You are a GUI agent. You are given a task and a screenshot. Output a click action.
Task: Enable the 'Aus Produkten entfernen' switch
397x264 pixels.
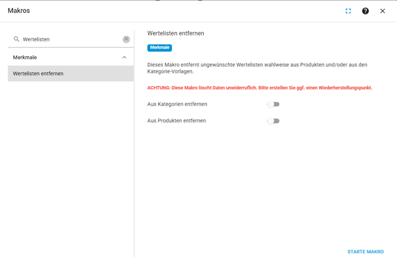point(273,121)
